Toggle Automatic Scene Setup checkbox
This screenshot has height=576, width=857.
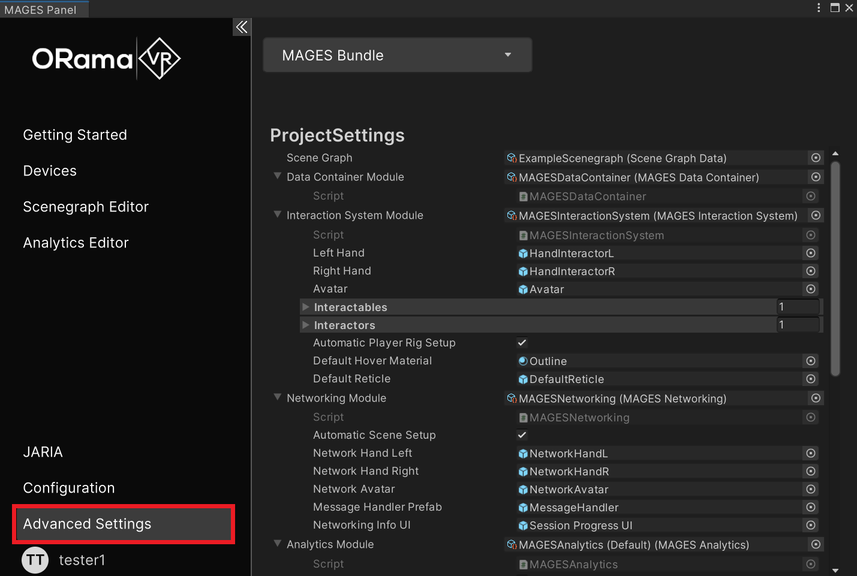click(522, 435)
